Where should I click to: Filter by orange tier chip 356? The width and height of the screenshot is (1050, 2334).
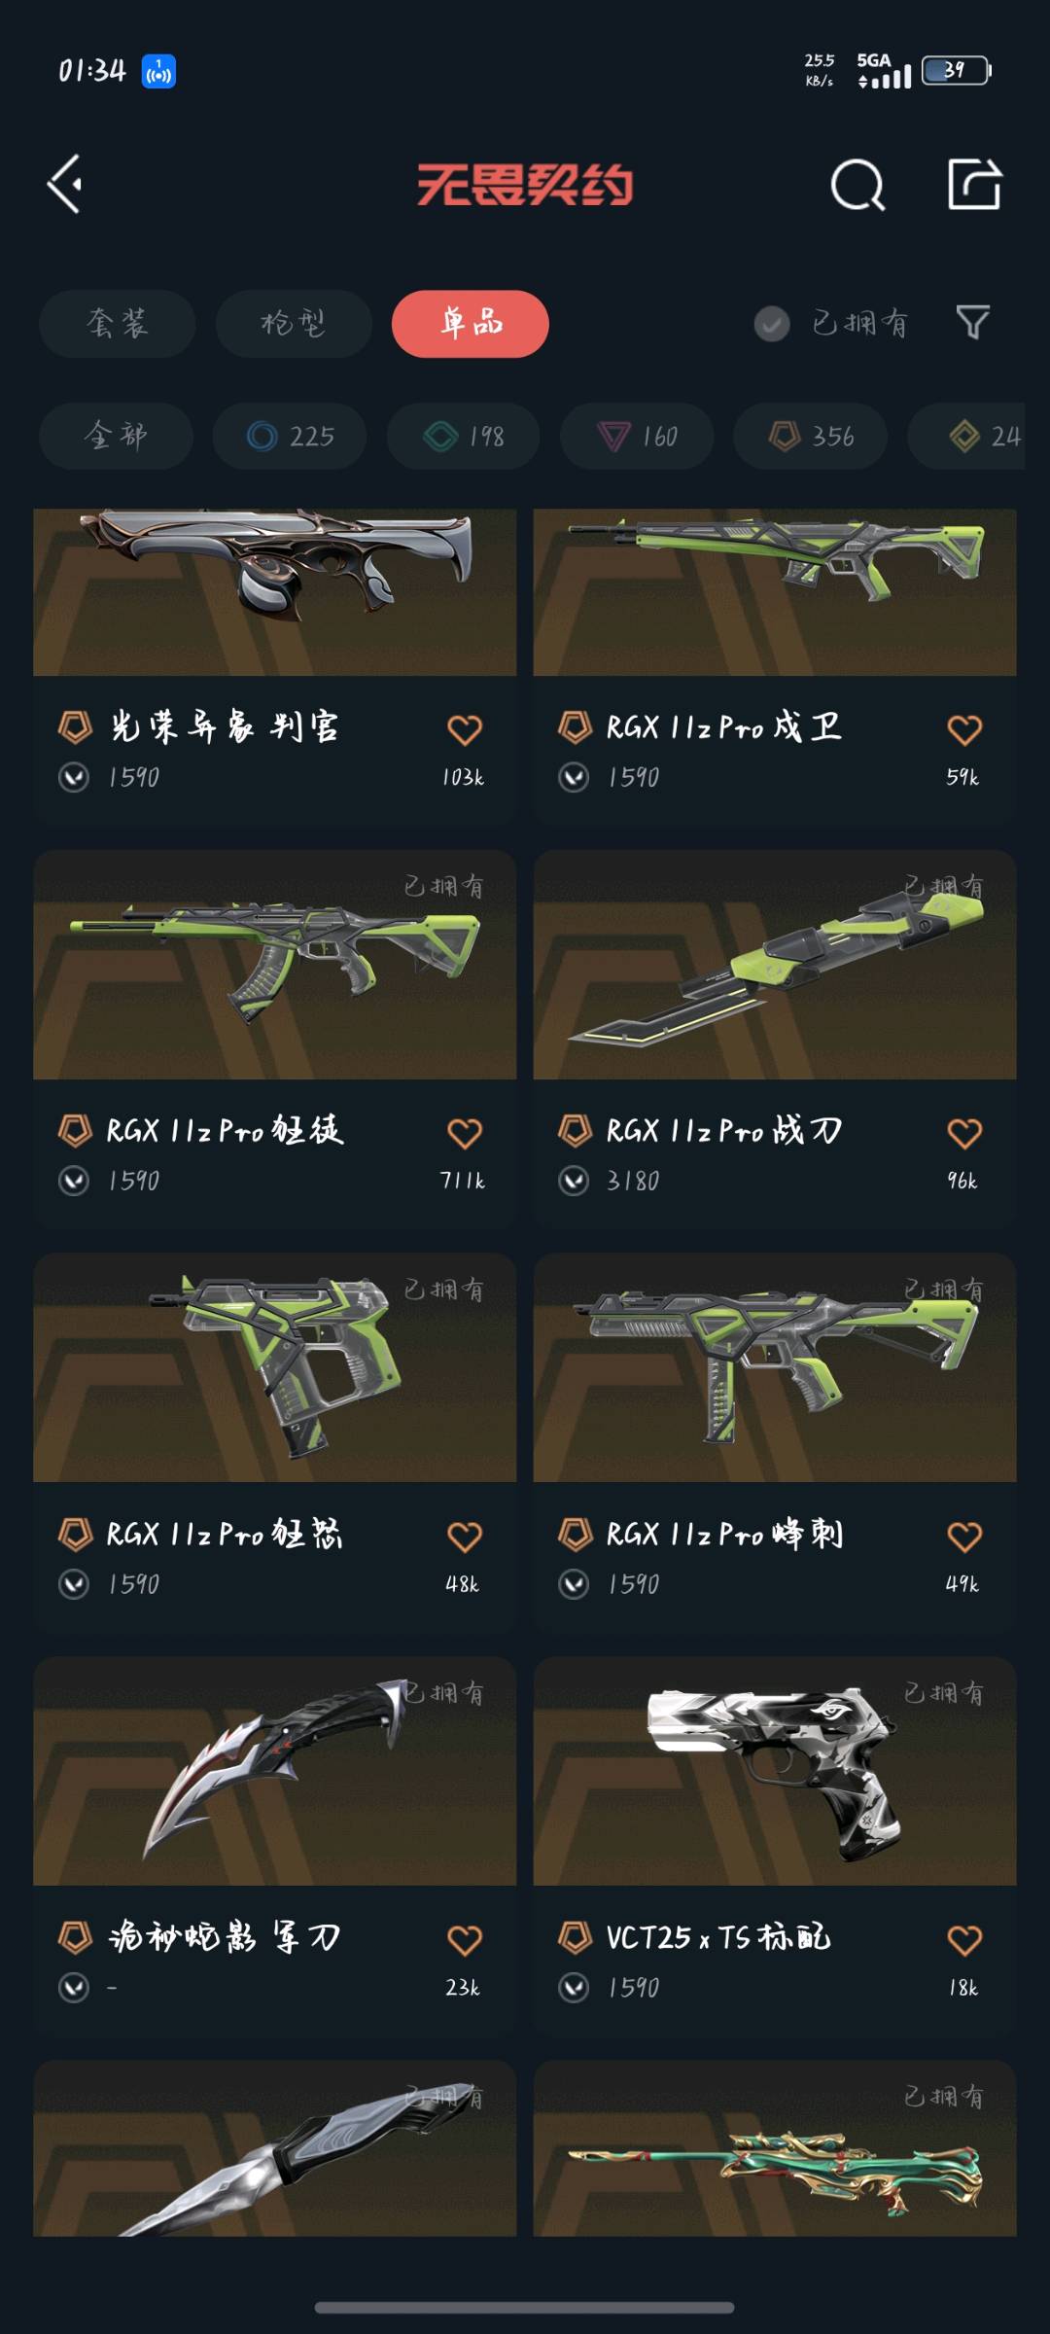click(811, 436)
